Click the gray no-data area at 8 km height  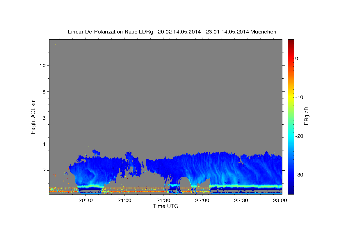coord(166,91)
